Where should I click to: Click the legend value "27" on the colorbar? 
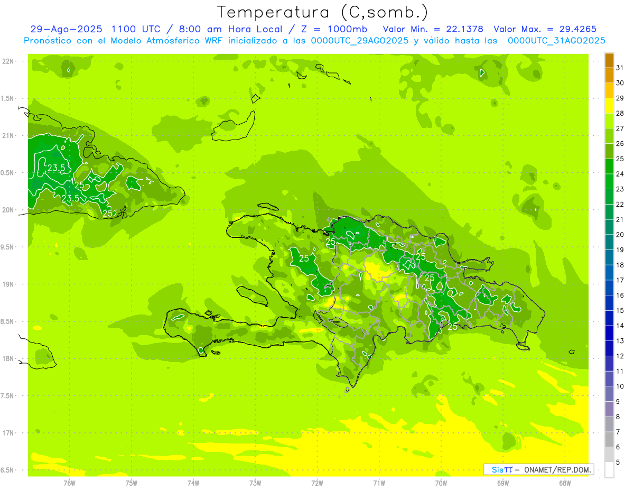(620, 128)
